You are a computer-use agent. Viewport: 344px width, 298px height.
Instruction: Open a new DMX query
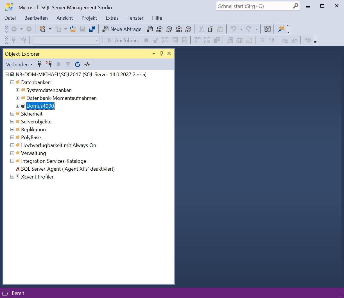point(169,29)
